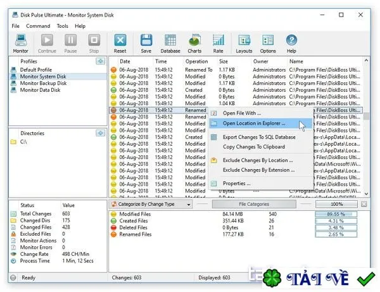
Task: Open the Command menu
Action: point(38,26)
